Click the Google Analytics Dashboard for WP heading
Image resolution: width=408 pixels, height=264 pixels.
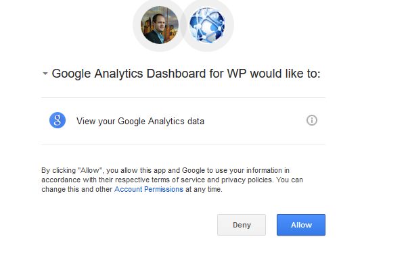186,74
